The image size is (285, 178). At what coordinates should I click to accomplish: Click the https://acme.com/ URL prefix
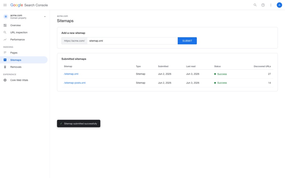coord(74,41)
